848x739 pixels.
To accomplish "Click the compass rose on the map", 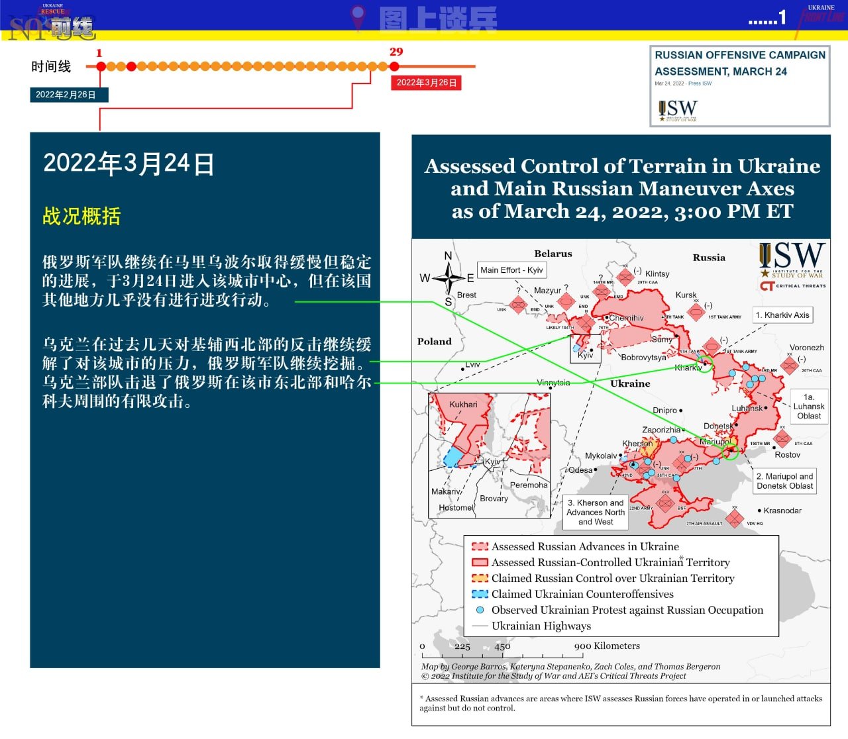I will (x=449, y=278).
